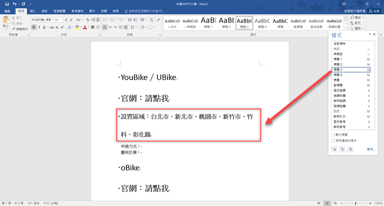Click the 選項... link in Styles pane

370,150
